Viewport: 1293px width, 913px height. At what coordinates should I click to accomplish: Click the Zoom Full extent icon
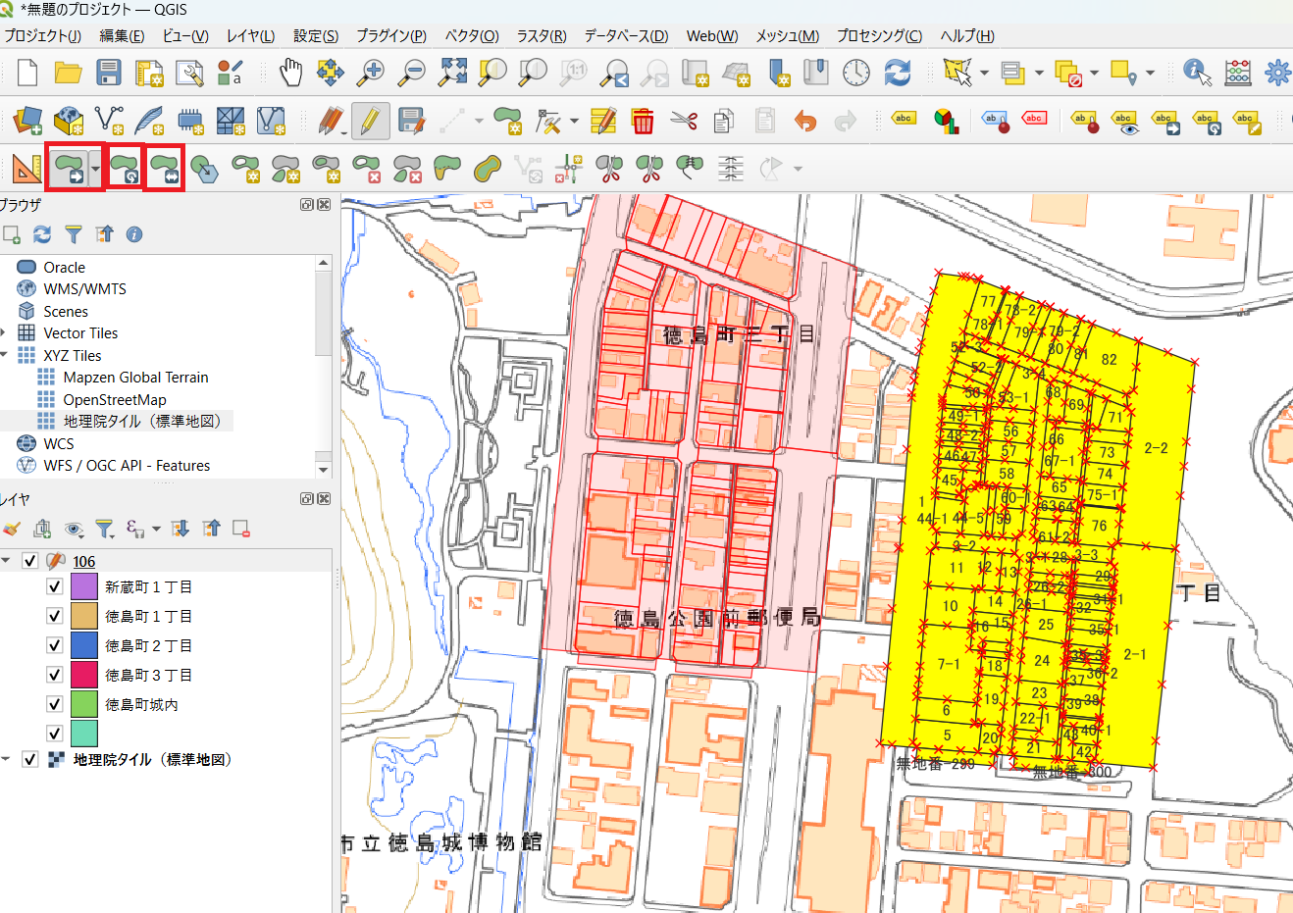(x=452, y=73)
